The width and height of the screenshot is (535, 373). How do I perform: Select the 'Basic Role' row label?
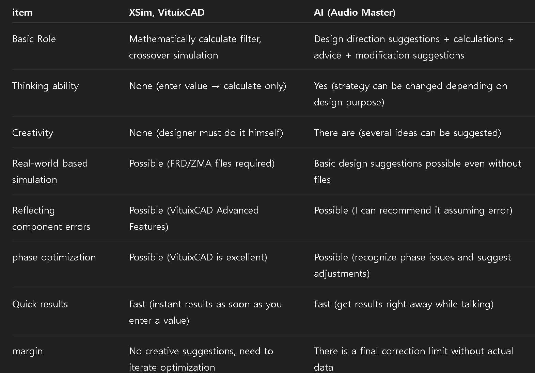pos(34,39)
